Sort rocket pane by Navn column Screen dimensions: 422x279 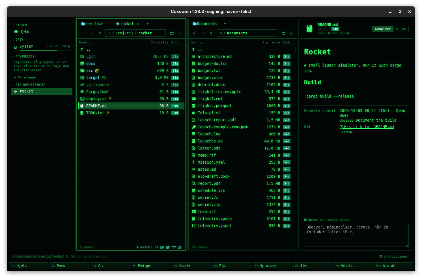pos(85,43)
